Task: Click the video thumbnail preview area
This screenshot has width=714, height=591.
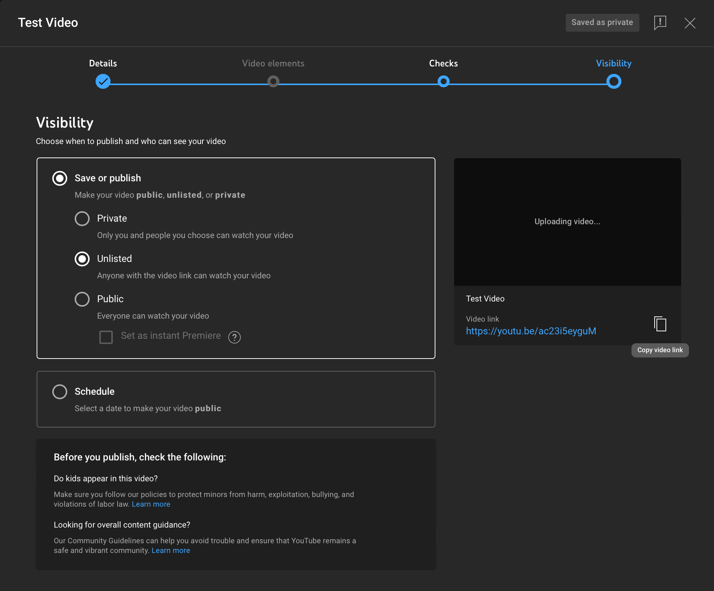Action: point(567,221)
